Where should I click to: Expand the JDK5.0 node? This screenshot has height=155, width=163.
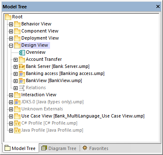11,102
